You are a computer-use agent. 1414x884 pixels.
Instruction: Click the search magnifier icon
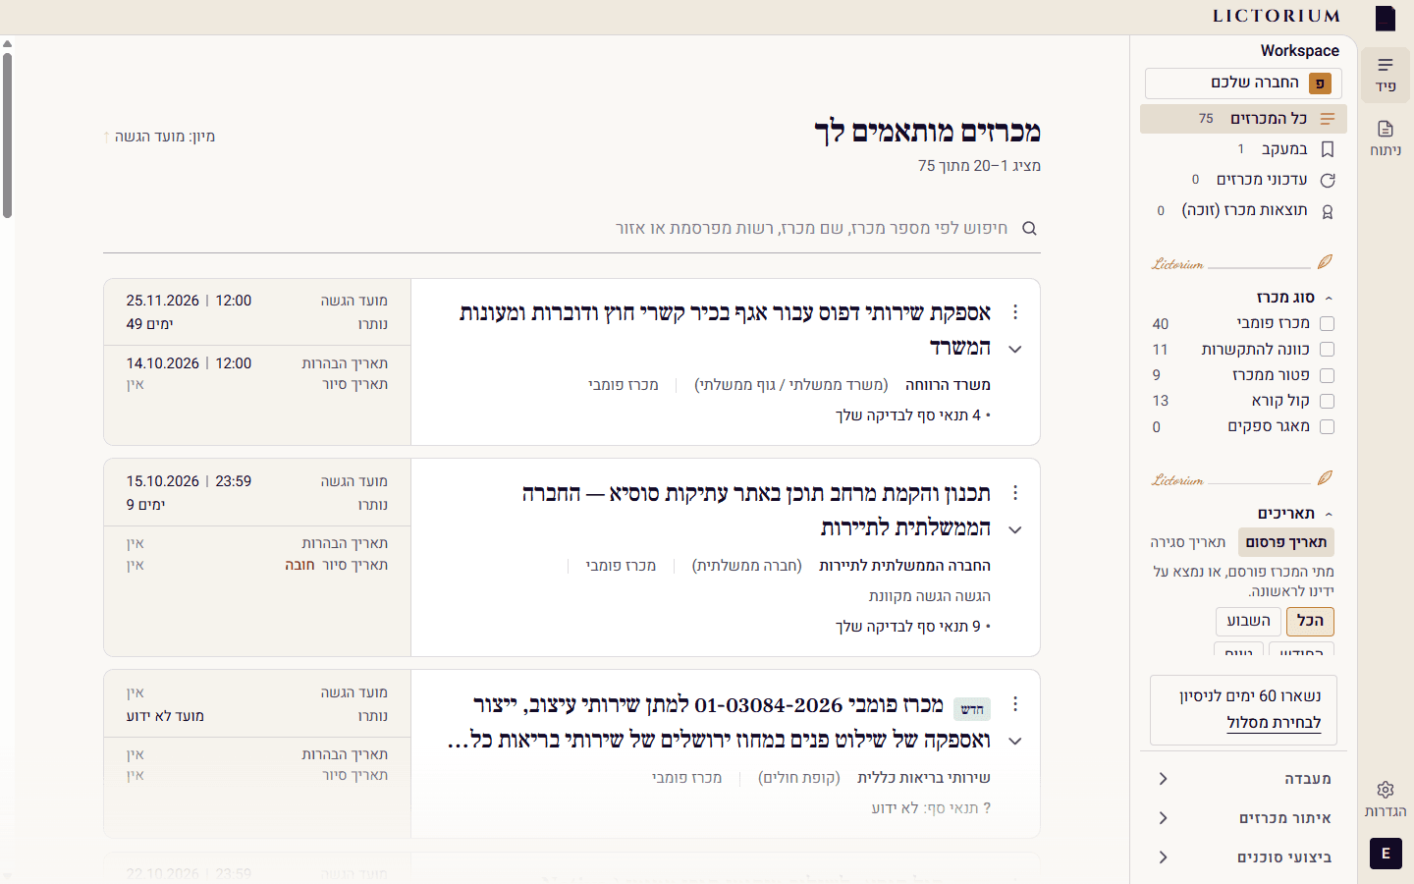[1029, 229]
